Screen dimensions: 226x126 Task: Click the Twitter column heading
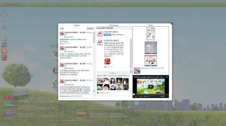pos(77,25)
